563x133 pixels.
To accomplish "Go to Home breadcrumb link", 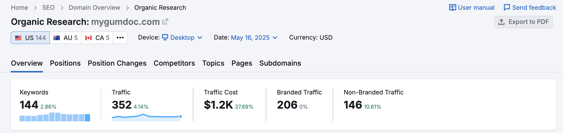I will point(19,7).
